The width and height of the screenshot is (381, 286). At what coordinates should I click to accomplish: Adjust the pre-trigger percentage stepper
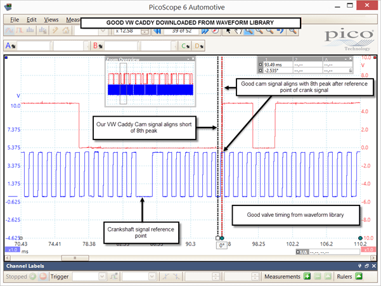point(255,276)
